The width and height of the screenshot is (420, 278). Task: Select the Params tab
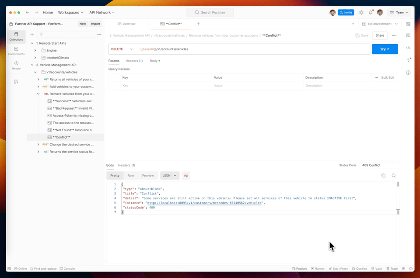(114, 61)
